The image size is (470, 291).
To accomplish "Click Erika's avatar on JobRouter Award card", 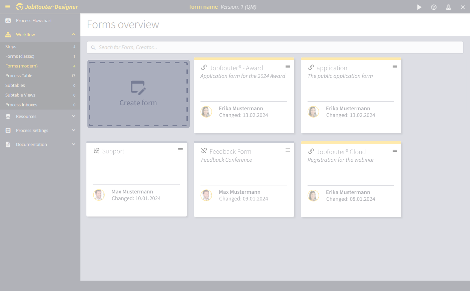I will coord(206,112).
